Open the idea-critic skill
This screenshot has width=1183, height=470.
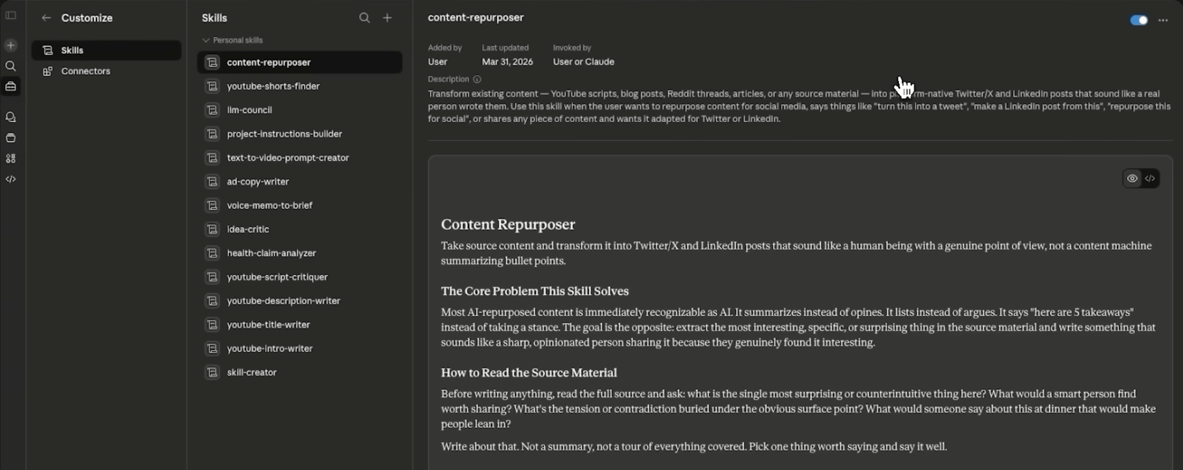pyautogui.click(x=248, y=229)
